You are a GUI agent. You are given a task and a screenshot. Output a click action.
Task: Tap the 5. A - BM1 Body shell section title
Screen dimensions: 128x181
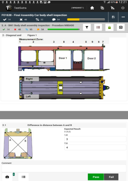(38, 25)
